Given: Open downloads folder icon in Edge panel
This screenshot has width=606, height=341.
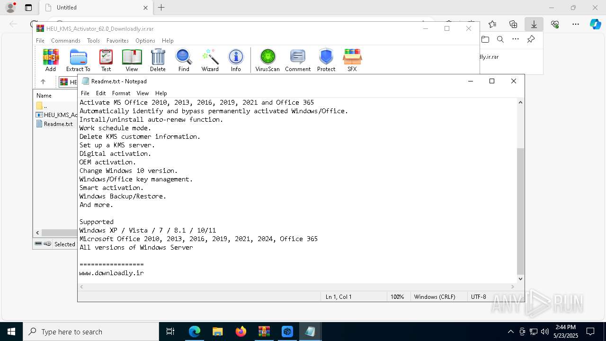Looking at the screenshot, I should coord(485,39).
